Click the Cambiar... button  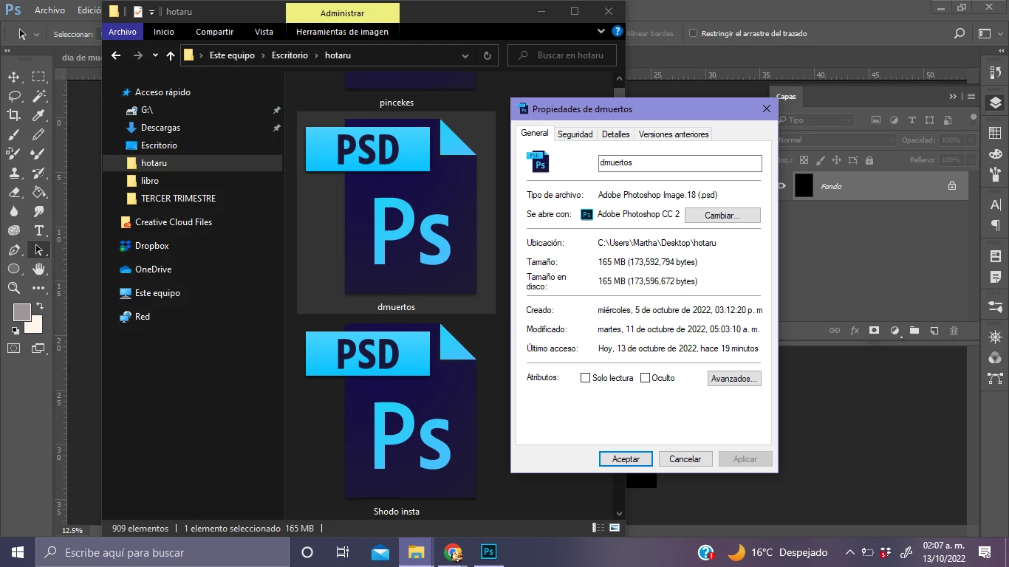(x=722, y=215)
